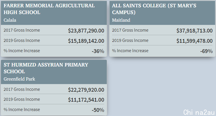
Task: Click the Maitland location label
Action: pos(121,20)
